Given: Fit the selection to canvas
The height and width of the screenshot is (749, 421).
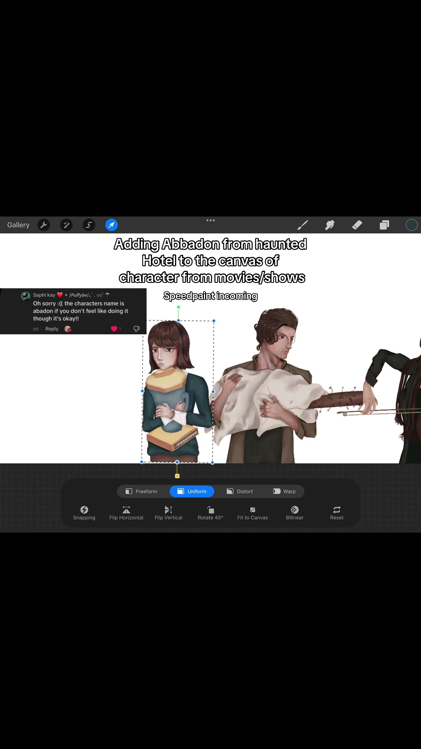Looking at the screenshot, I should pos(253,513).
